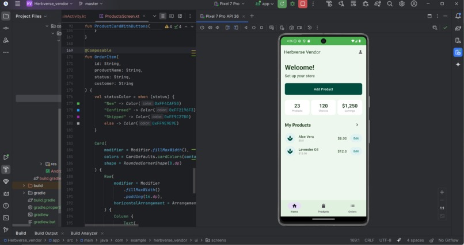Click green color swatch on line 177

coord(78,103)
